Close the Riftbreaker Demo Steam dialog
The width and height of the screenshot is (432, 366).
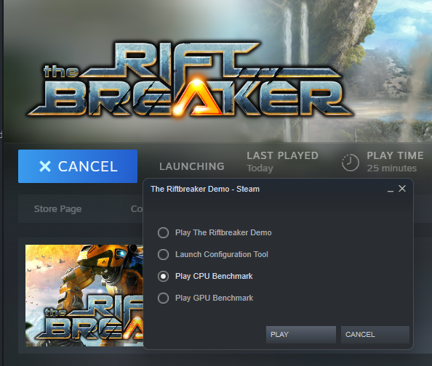click(x=402, y=189)
